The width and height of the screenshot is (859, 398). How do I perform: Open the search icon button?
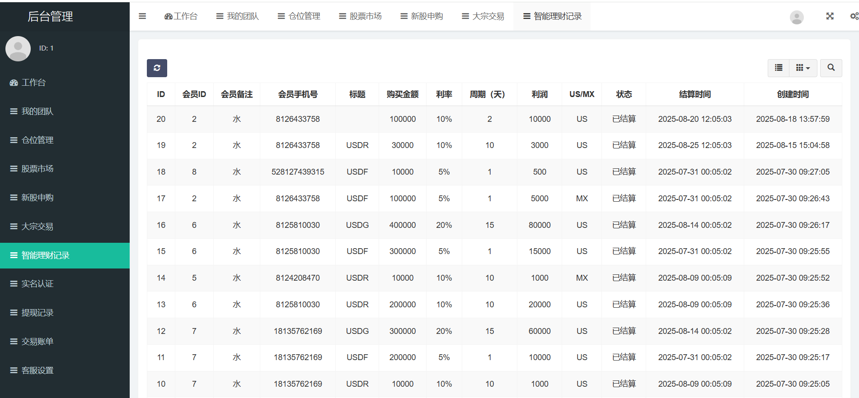831,68
